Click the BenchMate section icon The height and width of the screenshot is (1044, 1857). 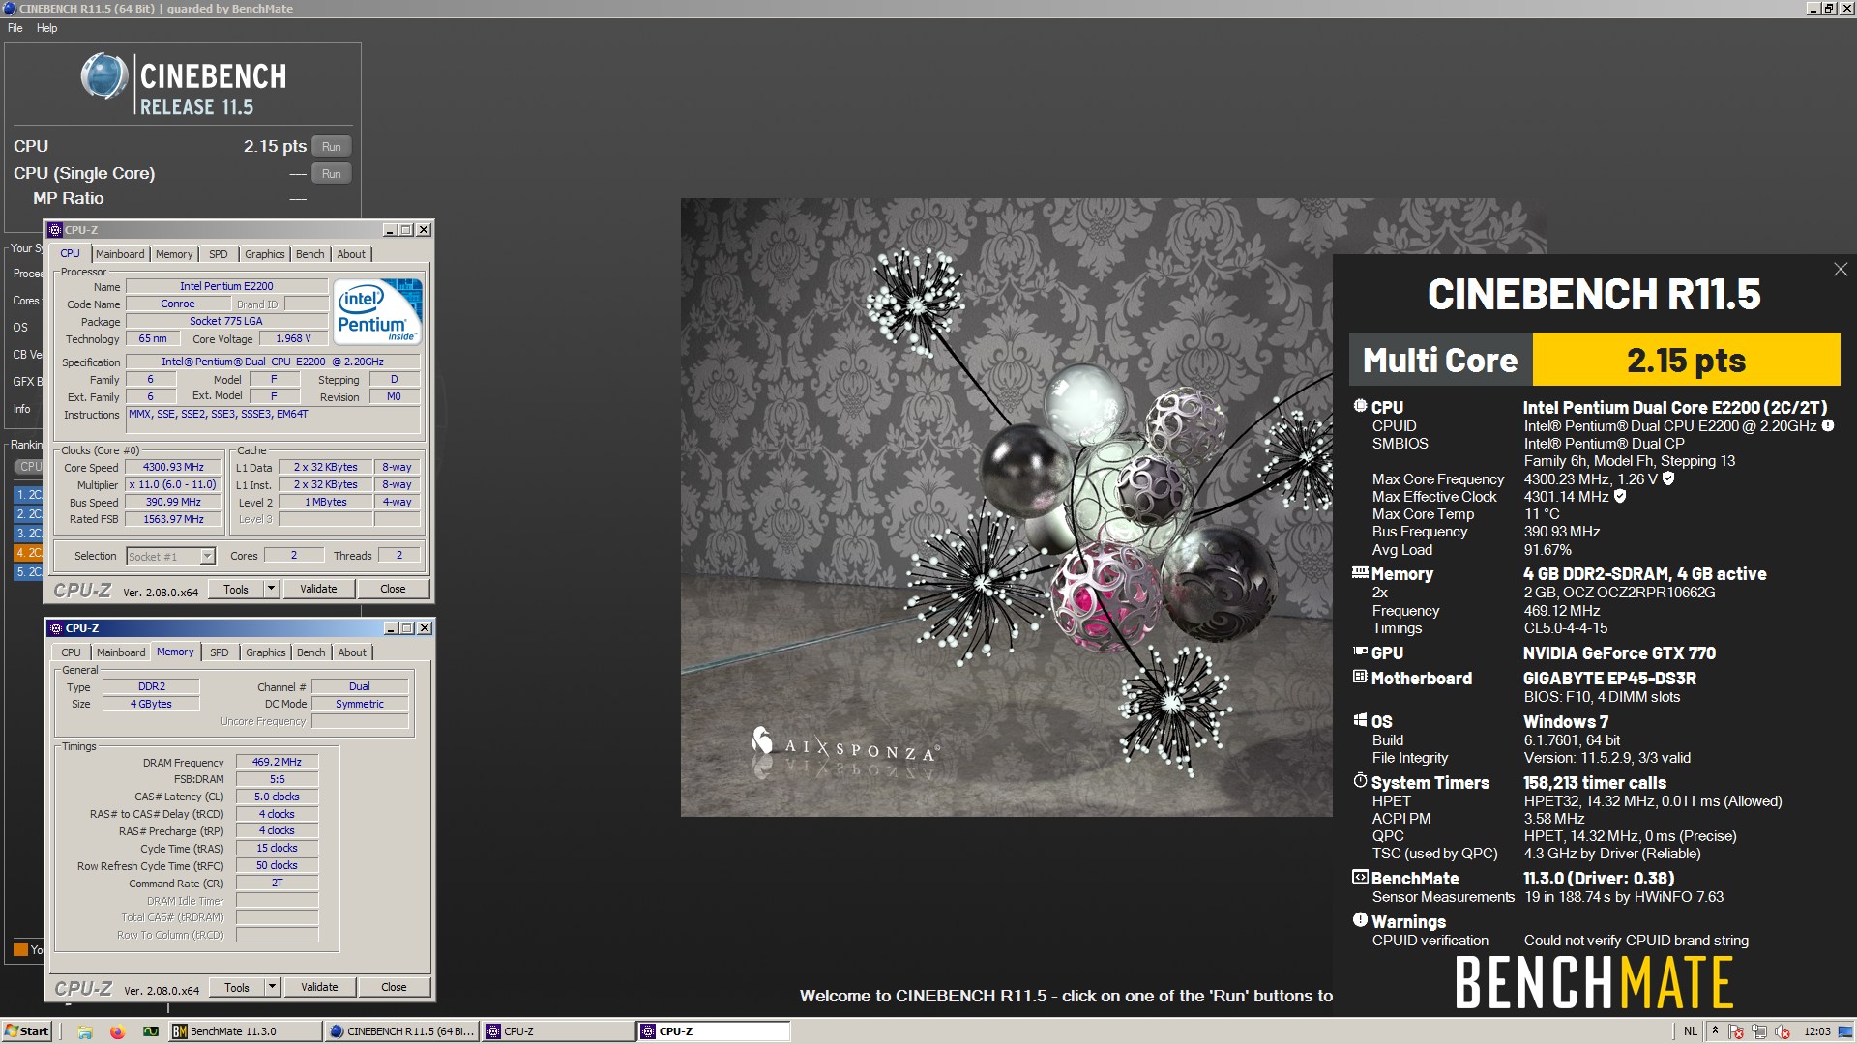(x=1360, y=878)
